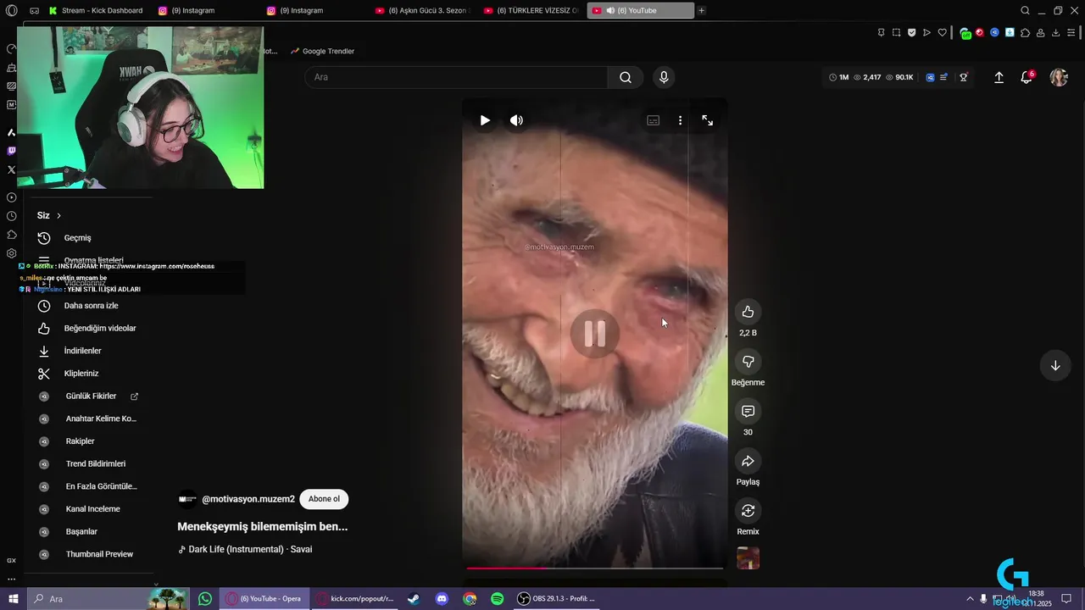The height and width of the screenshot is (610, 1085).
Task: Open Twitch in Opera sidebar
Action: [x=11, y=151]
